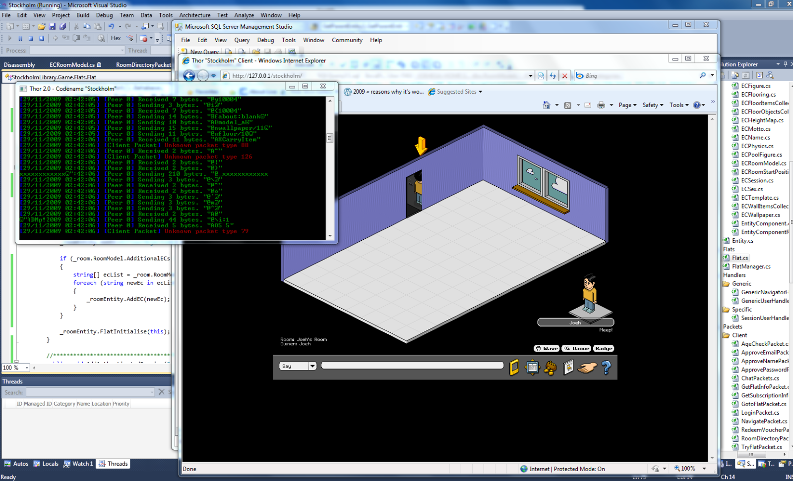Save file icon in Visual Studio toolbar

(x=52, y=26)
